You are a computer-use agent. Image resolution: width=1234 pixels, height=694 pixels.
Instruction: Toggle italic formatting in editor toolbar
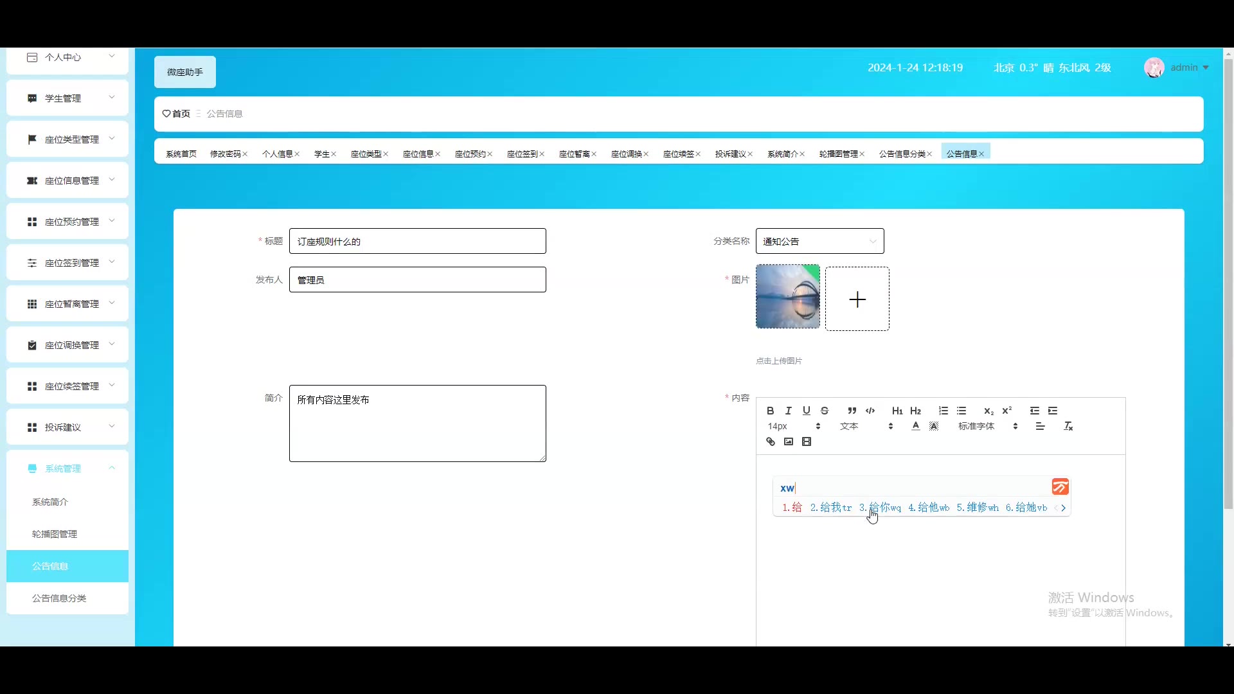click(788, 411)
